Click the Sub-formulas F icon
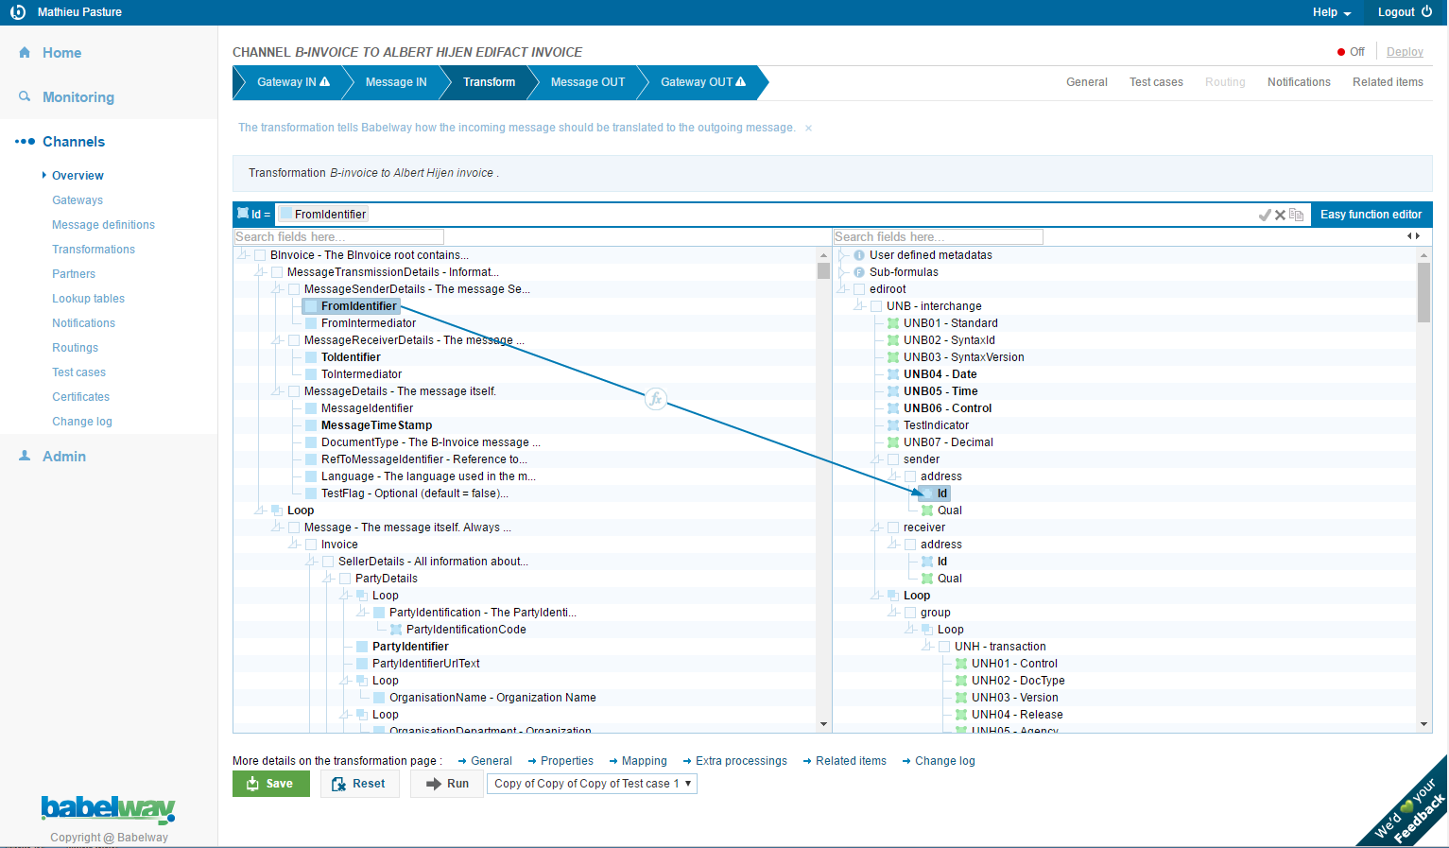The height and width of the screenshot is (848, 1449). 859,272
